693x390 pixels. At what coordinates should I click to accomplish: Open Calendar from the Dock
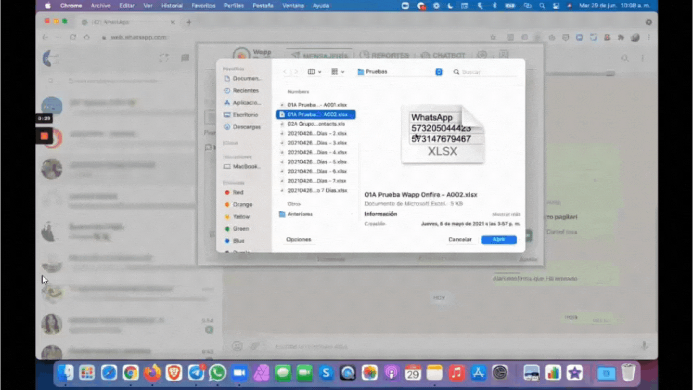[413, 373]
